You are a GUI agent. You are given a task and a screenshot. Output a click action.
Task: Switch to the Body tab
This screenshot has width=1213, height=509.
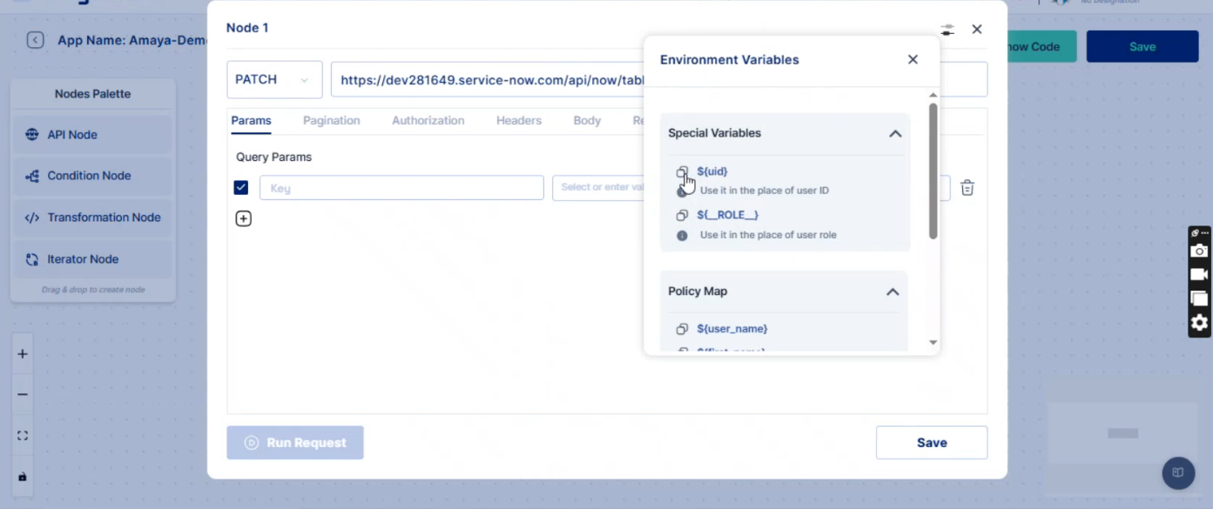point(587,121)
